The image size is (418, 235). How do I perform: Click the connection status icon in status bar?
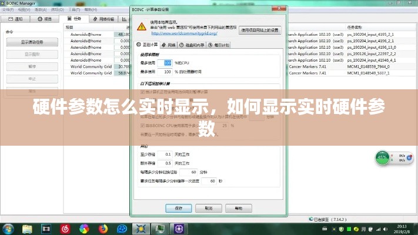311,219
